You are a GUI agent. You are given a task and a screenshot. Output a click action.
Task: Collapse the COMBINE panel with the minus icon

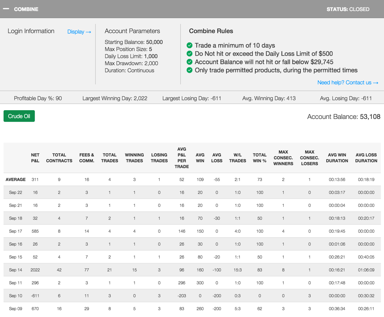coord(6,9)
